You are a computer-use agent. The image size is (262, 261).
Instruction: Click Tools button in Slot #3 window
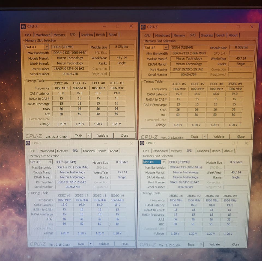pyautogui.click(x=81, y=244)
